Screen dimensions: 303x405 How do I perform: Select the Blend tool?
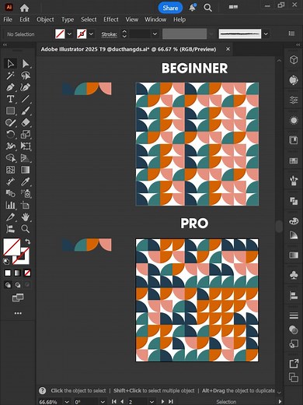tap(10, 193)
